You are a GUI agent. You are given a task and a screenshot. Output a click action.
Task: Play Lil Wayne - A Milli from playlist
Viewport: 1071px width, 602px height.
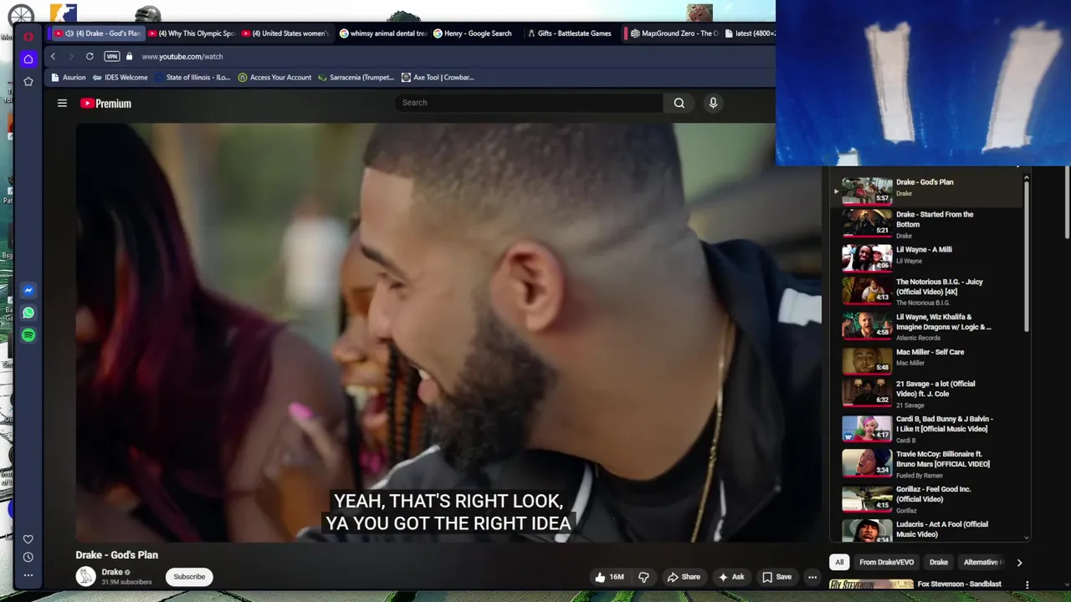tap(928, 258)
